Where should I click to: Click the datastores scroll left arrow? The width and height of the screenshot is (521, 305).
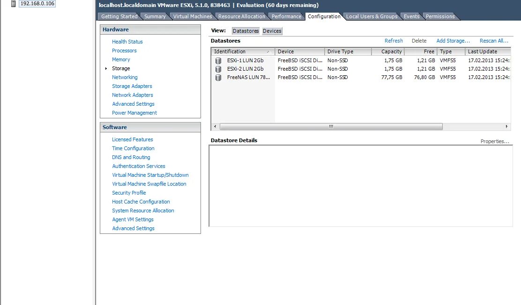(x=215, y=126)
